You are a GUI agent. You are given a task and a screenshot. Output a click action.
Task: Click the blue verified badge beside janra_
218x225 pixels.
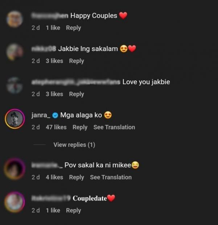coord(55,115)
